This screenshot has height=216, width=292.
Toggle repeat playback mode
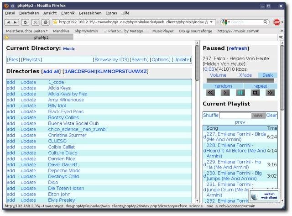261,86
